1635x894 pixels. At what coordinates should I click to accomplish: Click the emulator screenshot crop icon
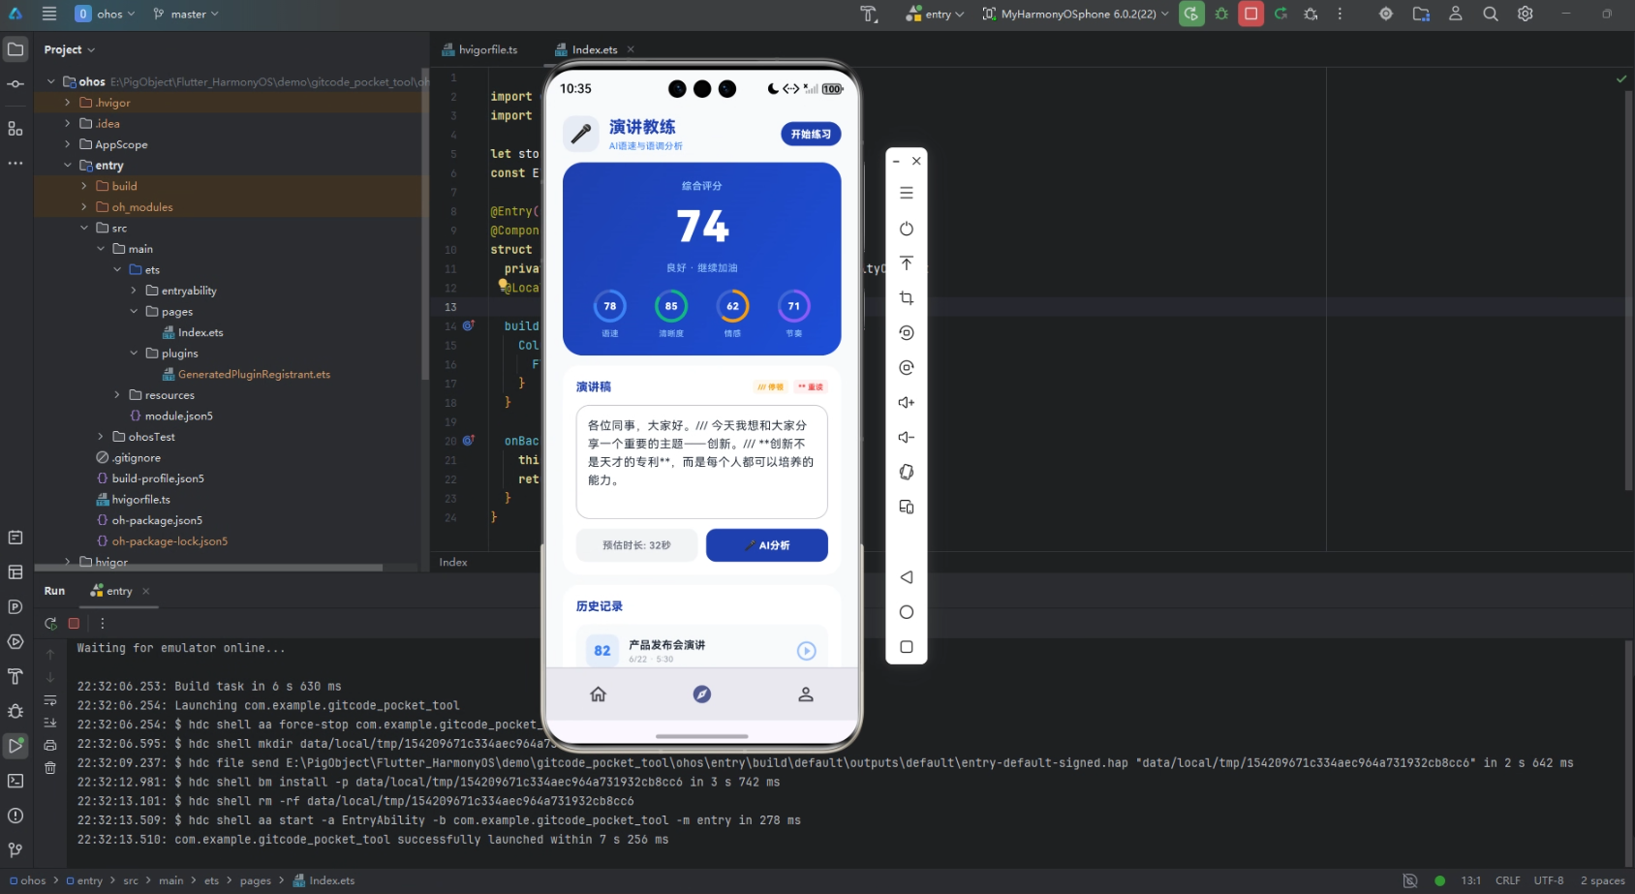pos(907,298)
